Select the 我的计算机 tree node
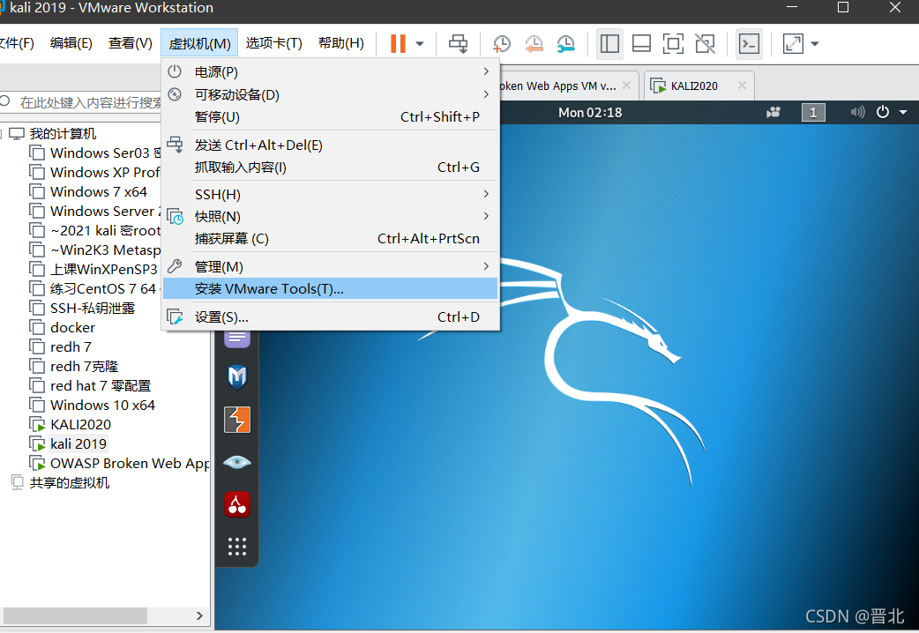 (x=63, y=134)
